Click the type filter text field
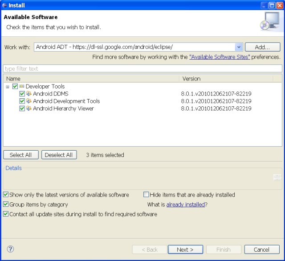Image resolution: width=285 pixels, height=261 pixels. (x=142, y=68)
